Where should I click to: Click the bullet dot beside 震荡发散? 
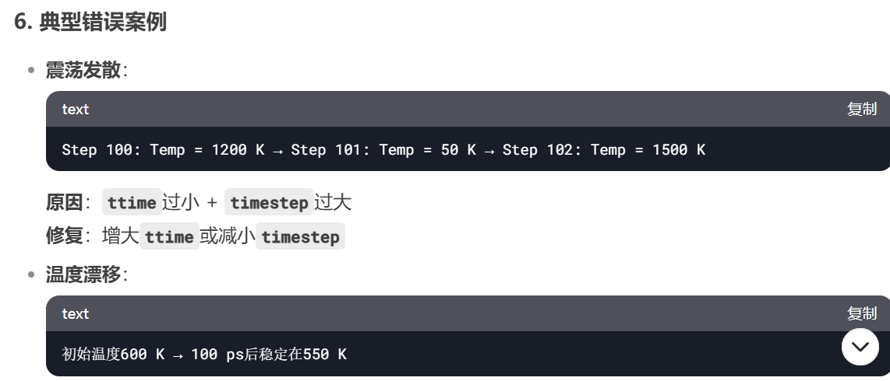click(31, 70)
